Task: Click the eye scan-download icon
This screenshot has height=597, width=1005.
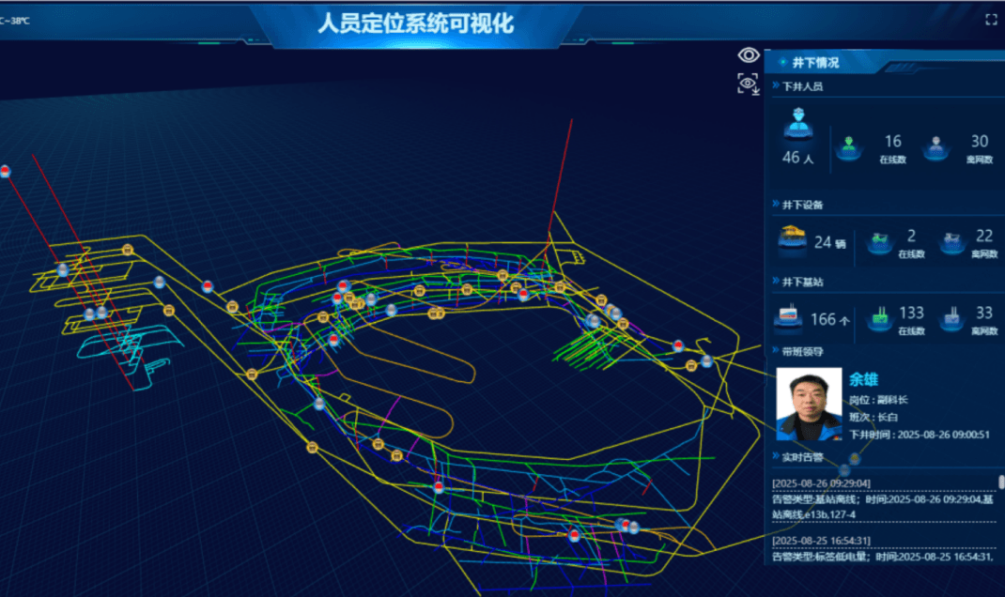Action: tap(748, 84)
